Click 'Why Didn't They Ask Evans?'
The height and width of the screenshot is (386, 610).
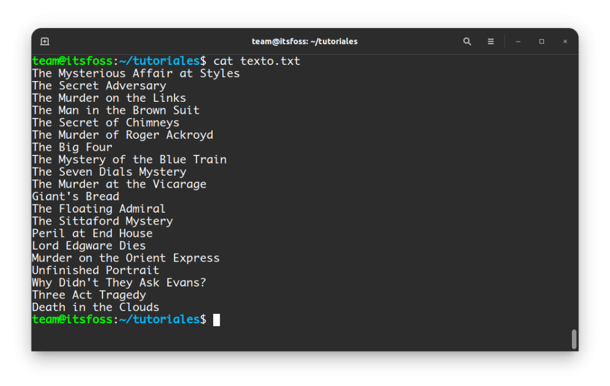tap(119, 283)
